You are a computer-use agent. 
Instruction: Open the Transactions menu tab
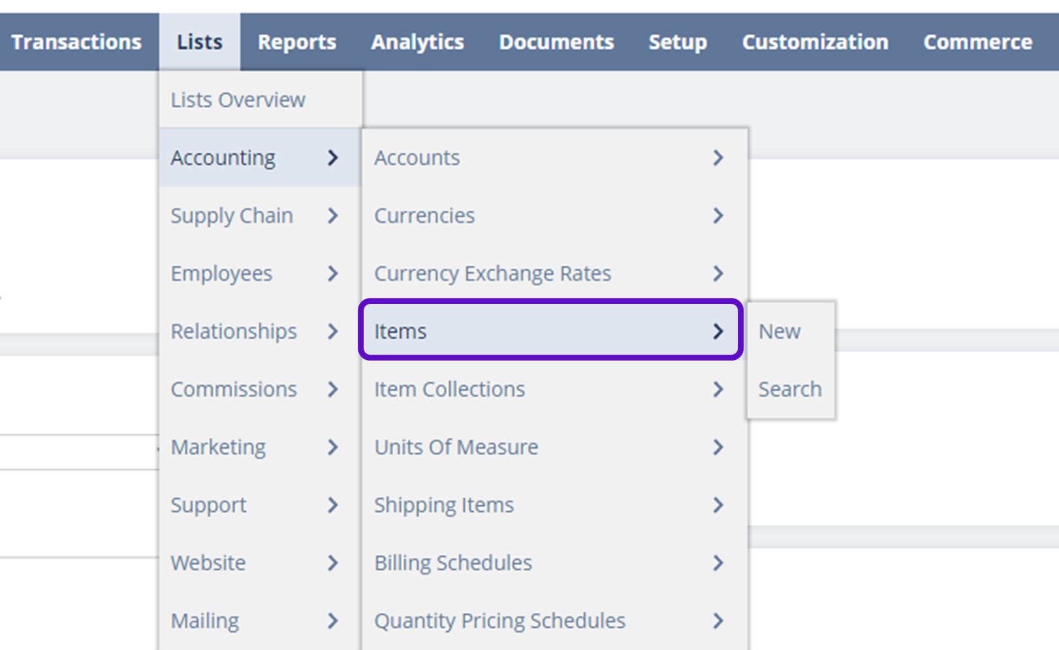(x=76, y=42)
